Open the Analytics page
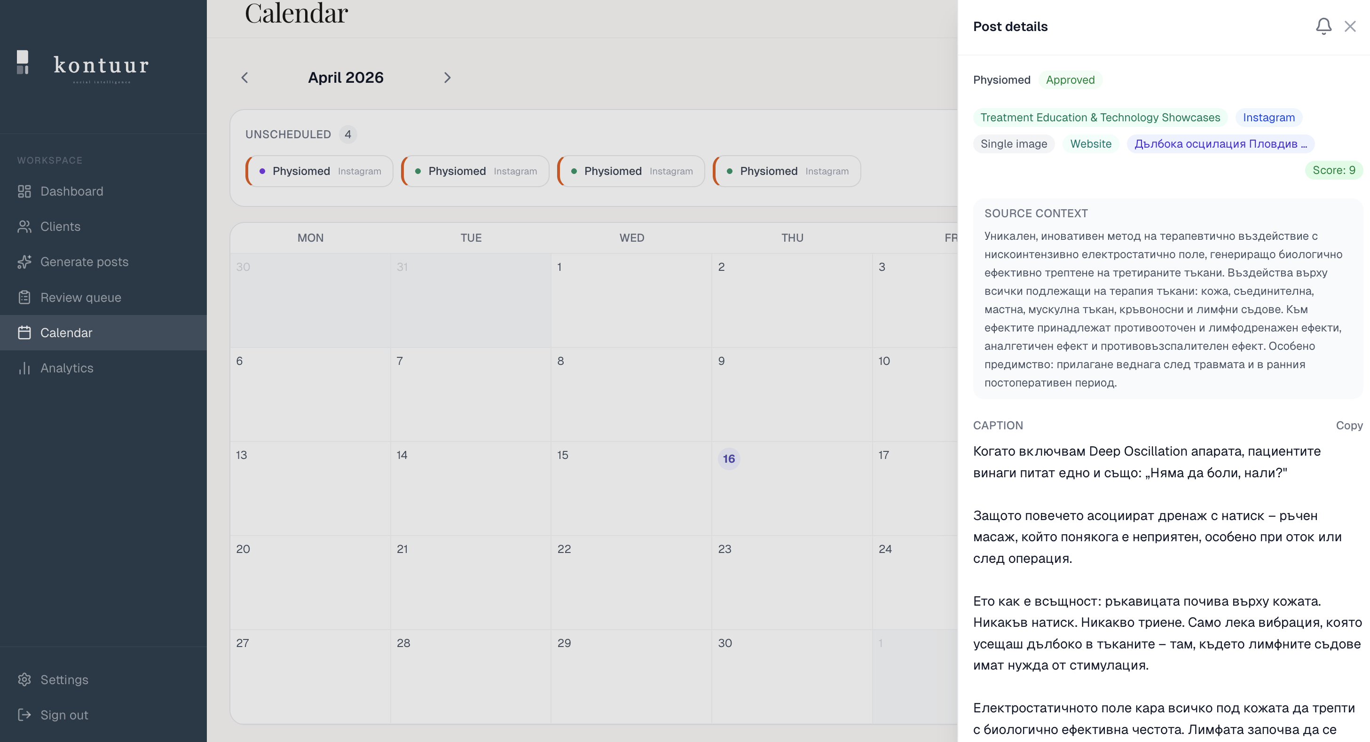Image resolution: width=1370 pixels, height=742 pixels. click(103, 368)
